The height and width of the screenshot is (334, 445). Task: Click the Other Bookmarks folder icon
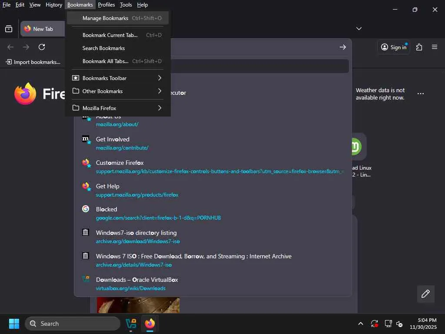pyautogui.click(x=76, y=91)
